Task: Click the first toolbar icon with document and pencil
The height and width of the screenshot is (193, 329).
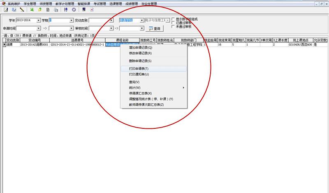Action: (x=6, y=9)
